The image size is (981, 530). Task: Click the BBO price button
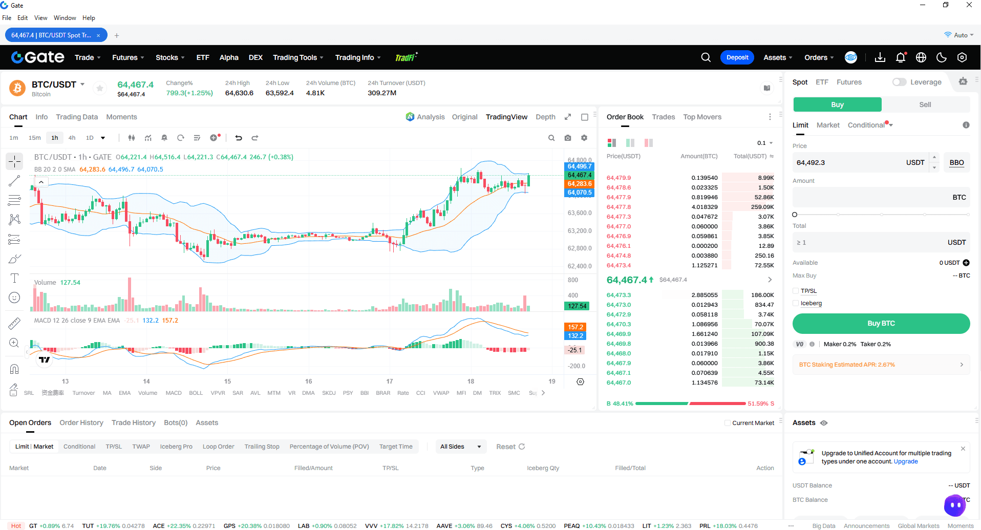pos(956,163)
